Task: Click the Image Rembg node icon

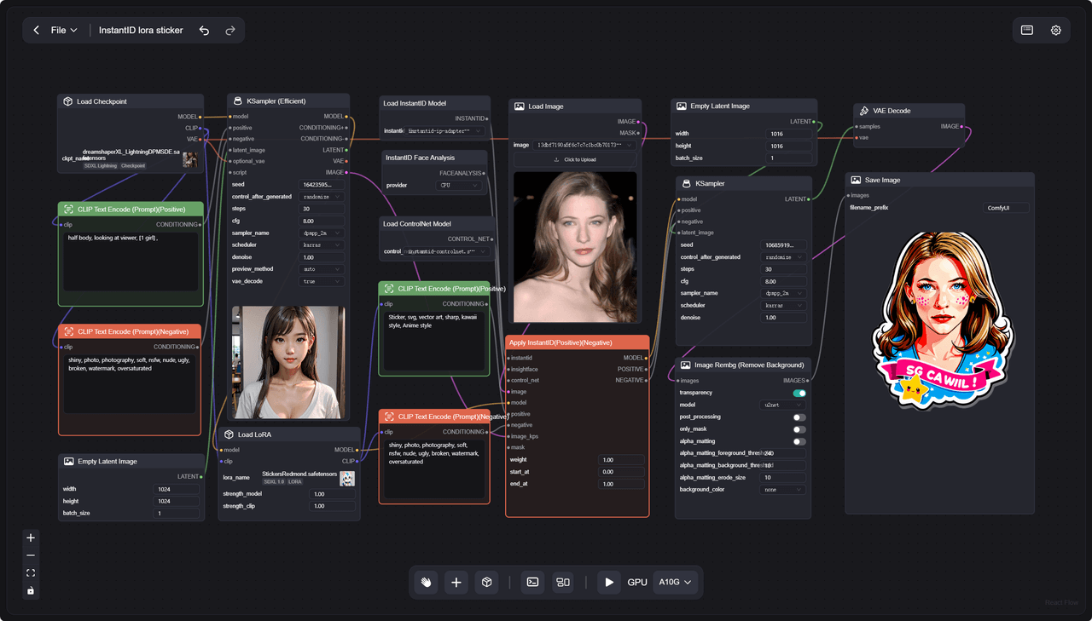Action: (x=686, y=365)
